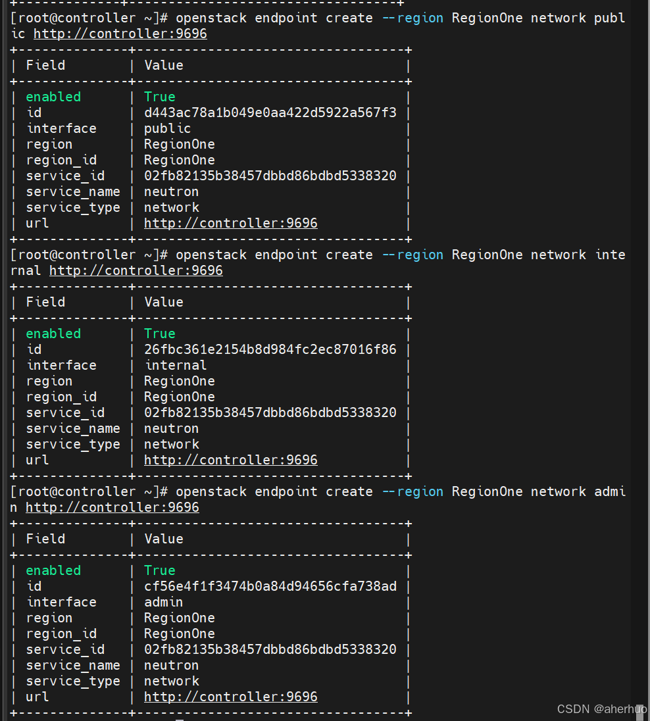Select the id d443ac78a1b049e0aa422d5922a567f3
The width and height of the screenshot is (650, 721).
click(270, 112)
